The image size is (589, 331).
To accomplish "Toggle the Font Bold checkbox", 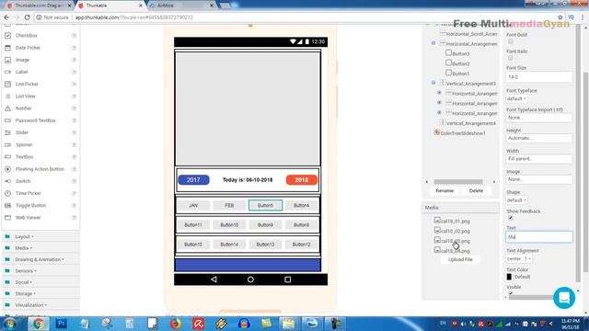I will click(x=510, y=41).
